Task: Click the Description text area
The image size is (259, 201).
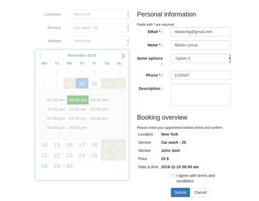Action: pos(201,95)
